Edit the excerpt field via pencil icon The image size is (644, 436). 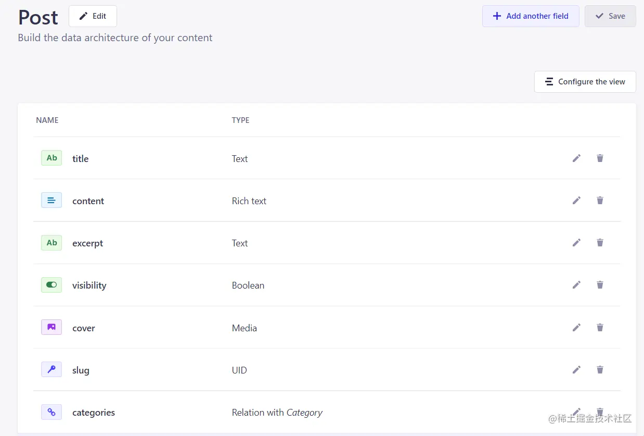(x=576, y=243)
